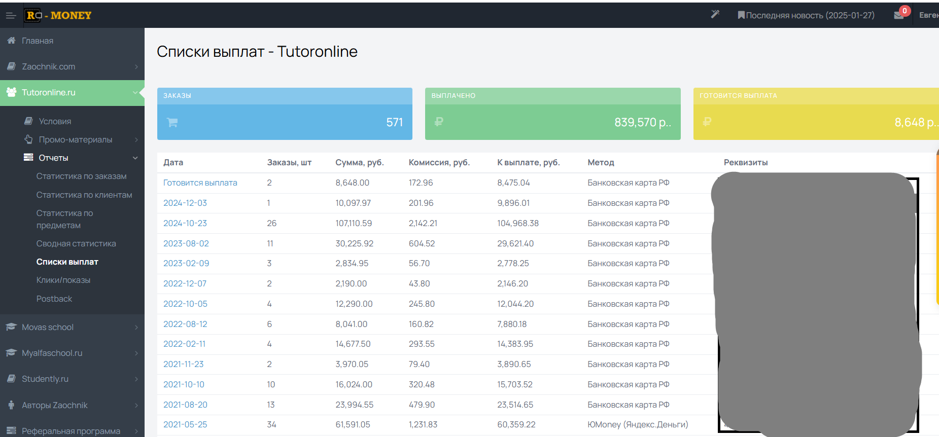Expand the Studently.ru menu chevron
The image size is (939, 437).
(x=136, y=379)
